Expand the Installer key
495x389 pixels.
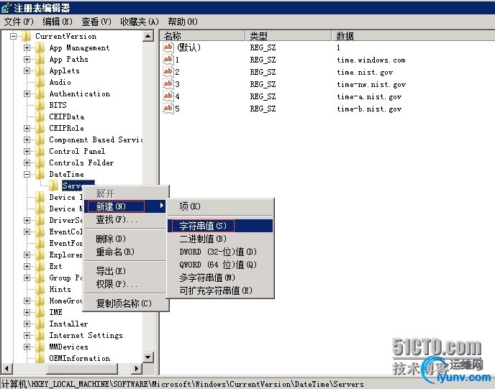pos(27,324)
